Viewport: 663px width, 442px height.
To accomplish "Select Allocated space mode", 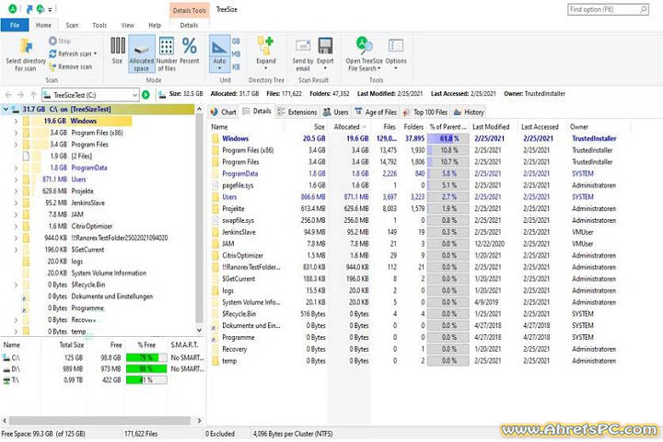I will tap(142, 53).
